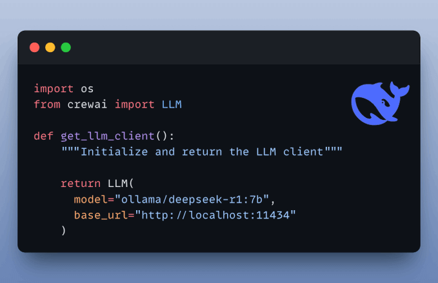
Task: Click the get_llm_client function name
Action: click(108, 136)
